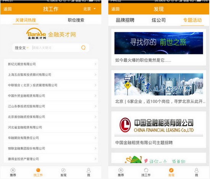Image resolution: width=210 pixels, height=179 pixels.
Task: Click the chevron beside 中国外贸金融租赁有限公司
Action: click(x=95, y=96)
